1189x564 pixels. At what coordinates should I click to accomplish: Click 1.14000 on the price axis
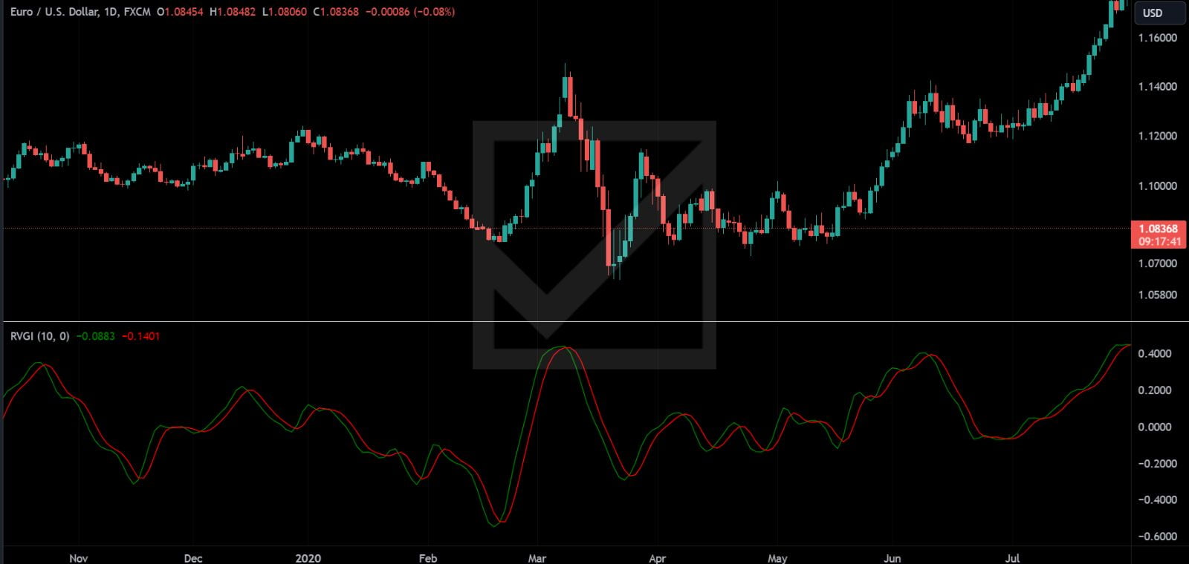(x=1158, y=87)
